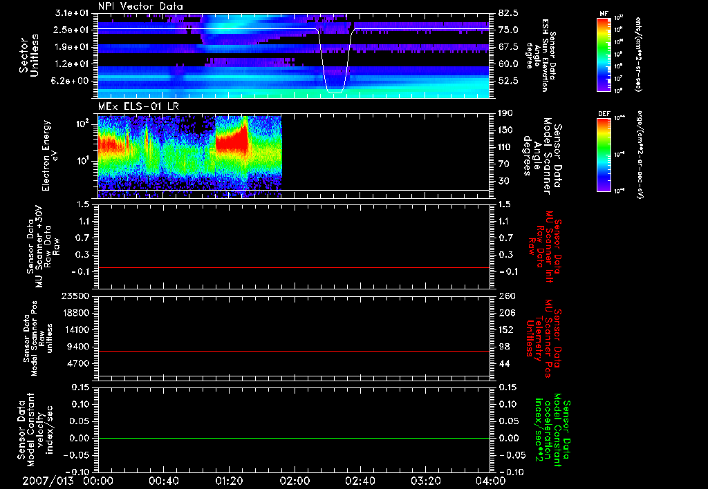Click the '01:20' time axis label
This screenshot has width=708, height=489.
click(x=229, y=481)
